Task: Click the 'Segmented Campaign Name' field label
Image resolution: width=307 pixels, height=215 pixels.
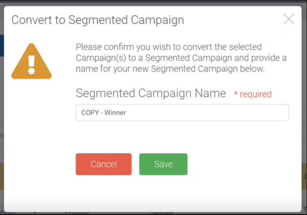Action: (150, 94)
